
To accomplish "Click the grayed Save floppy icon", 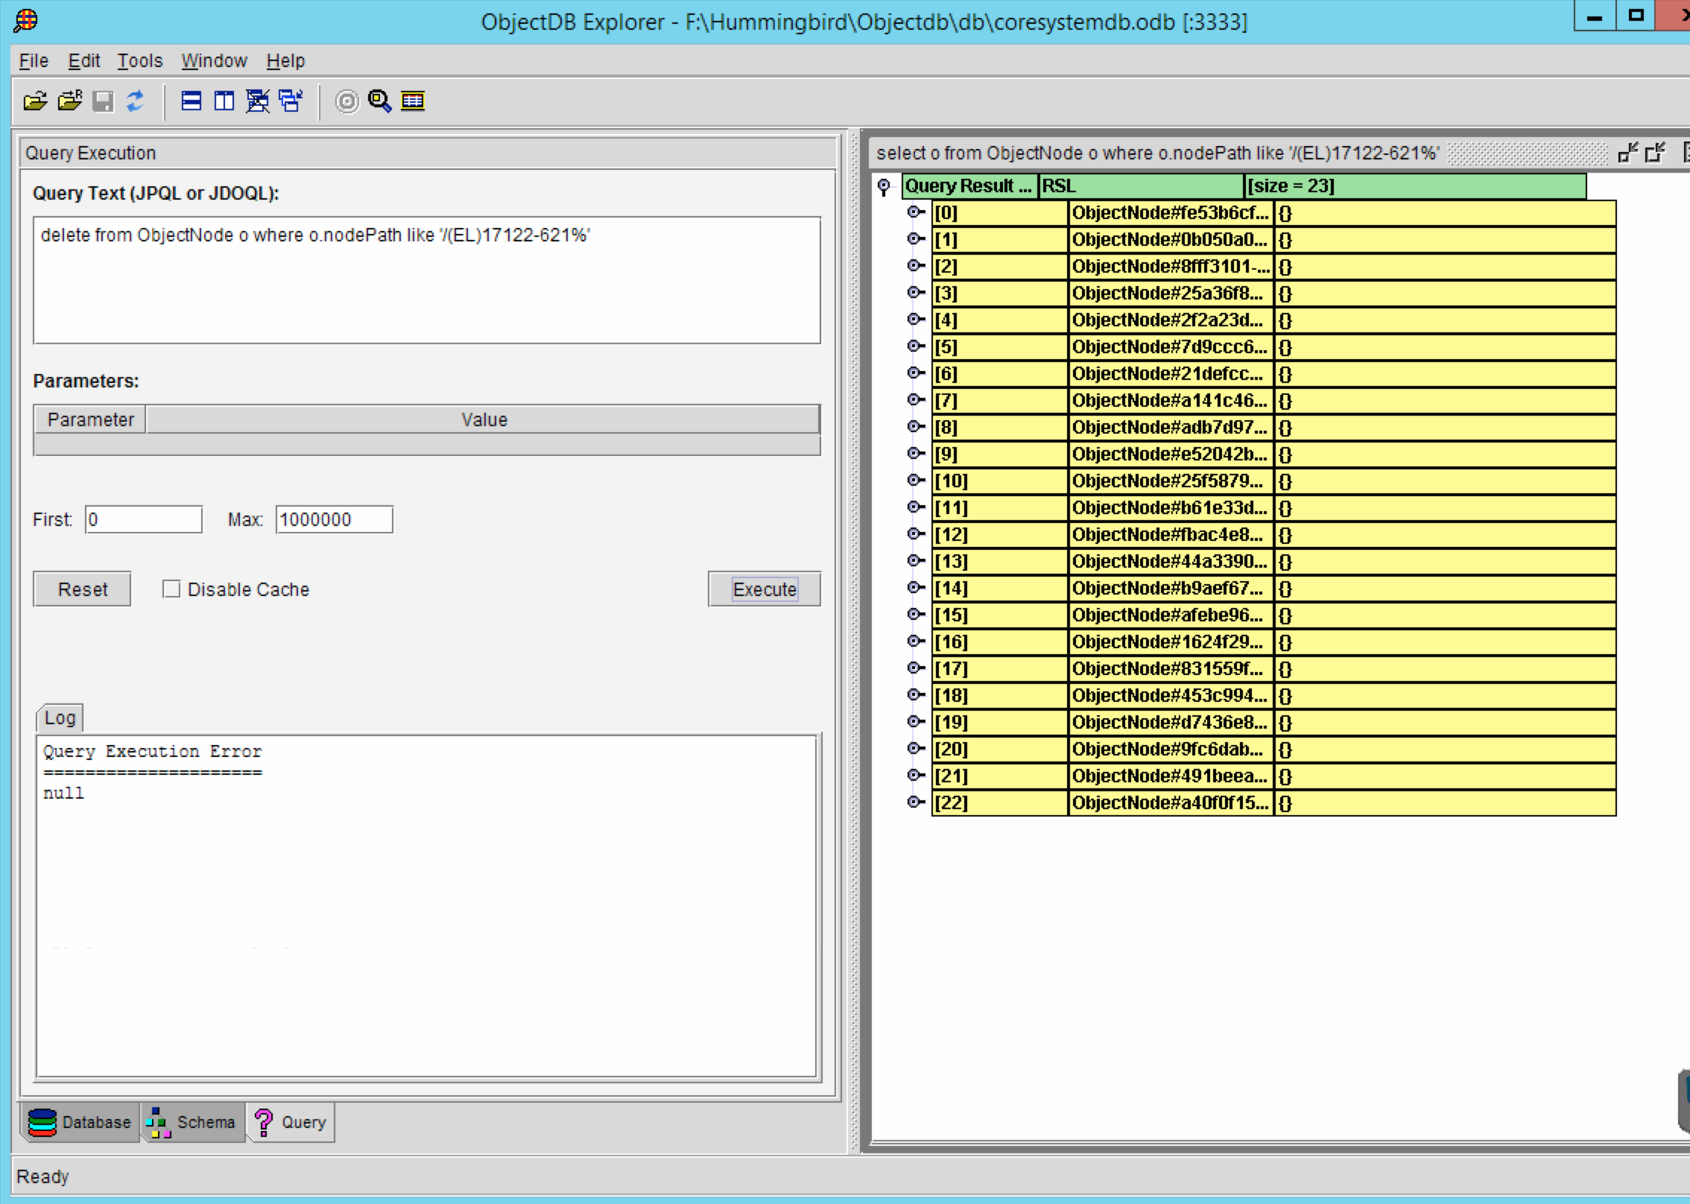I will tap(103, 101).
